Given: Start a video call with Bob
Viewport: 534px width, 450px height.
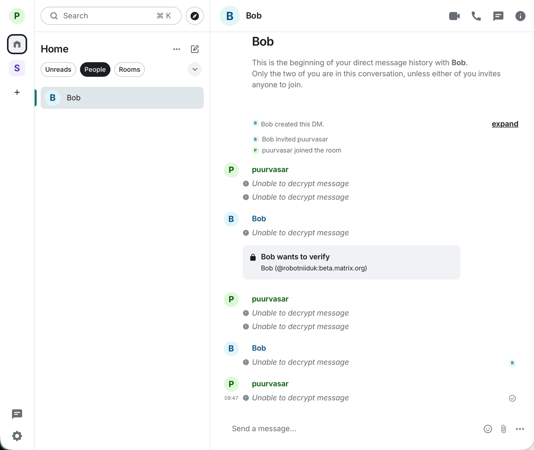Looking at the screenshot, I should [454, 16].
